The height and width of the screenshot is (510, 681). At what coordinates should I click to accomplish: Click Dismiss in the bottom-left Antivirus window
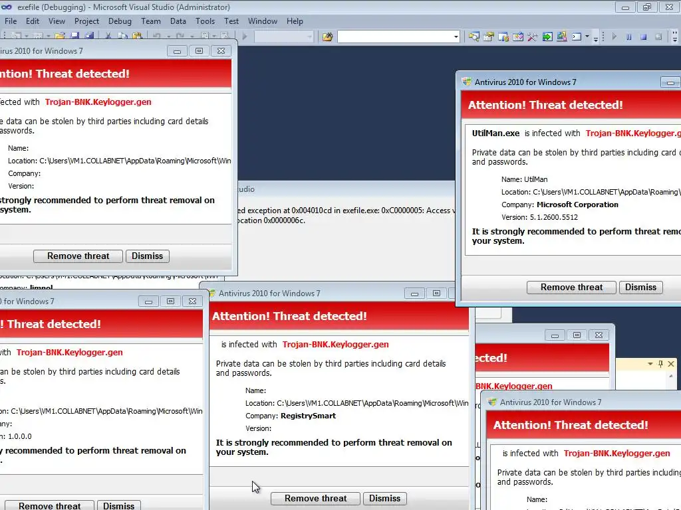click(x=118, y=505)
